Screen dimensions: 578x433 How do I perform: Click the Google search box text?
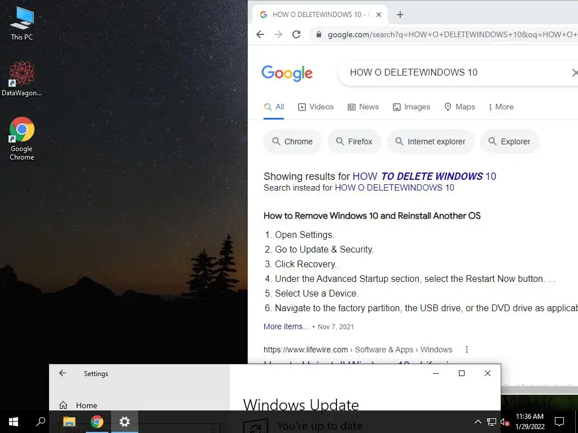tap(414, 72)
